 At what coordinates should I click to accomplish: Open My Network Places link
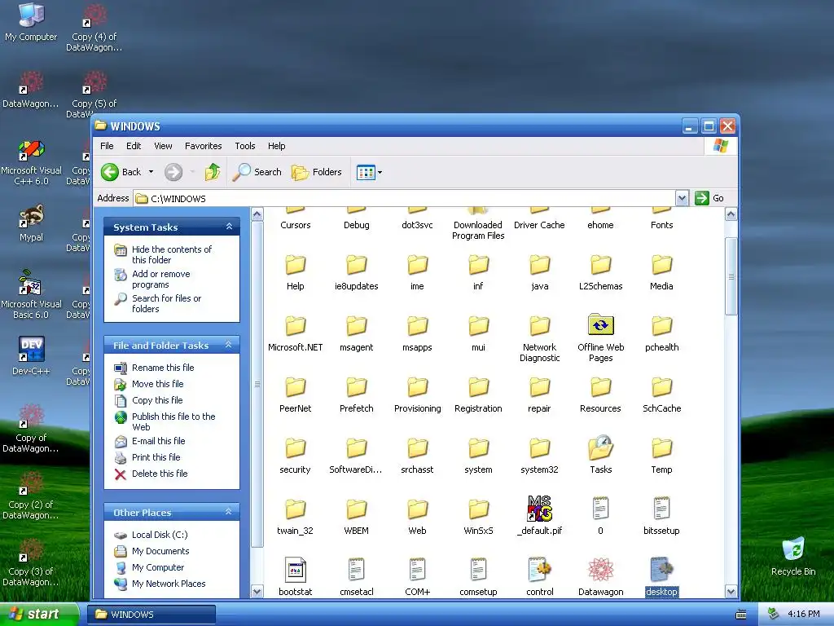click(169, 584)
